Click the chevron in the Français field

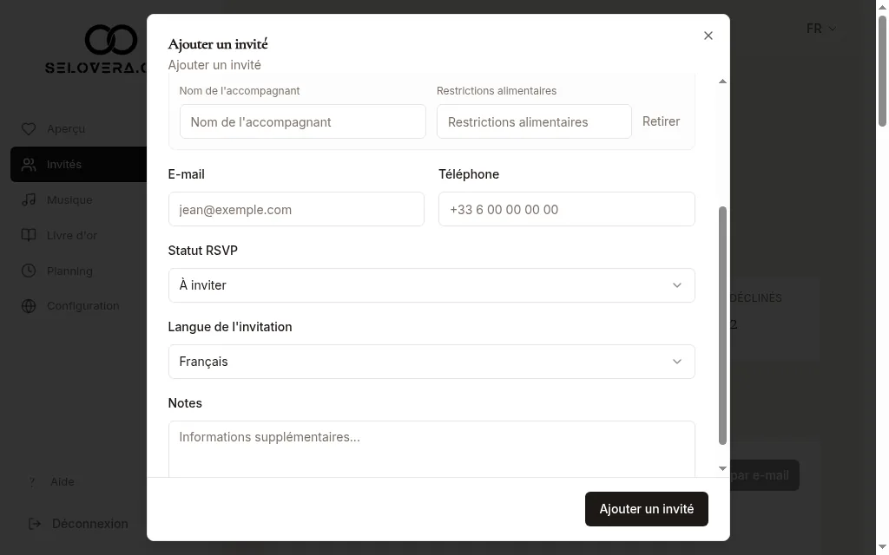point(677,362)
